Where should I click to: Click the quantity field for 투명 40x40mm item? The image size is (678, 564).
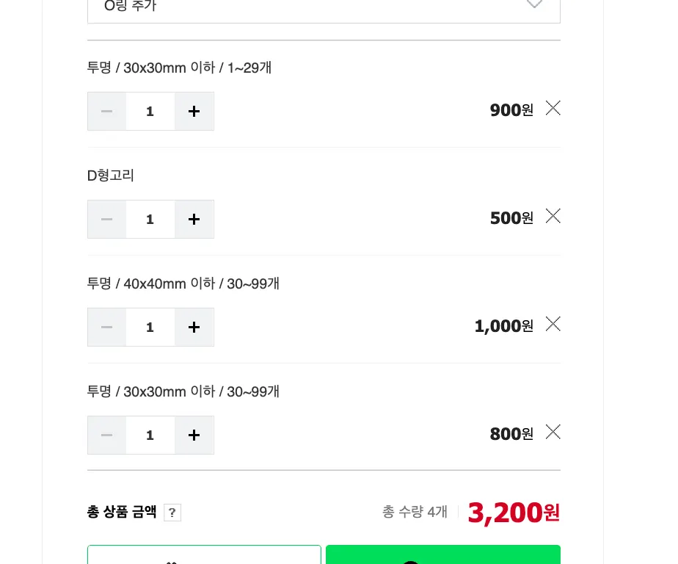[150, 328]
